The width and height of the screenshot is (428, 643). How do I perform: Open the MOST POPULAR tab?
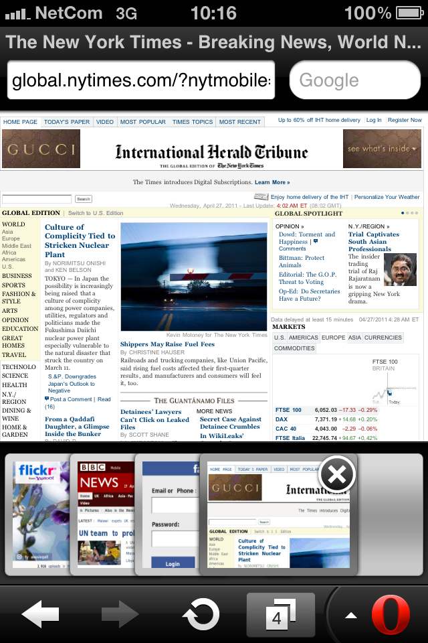[143, 122]
